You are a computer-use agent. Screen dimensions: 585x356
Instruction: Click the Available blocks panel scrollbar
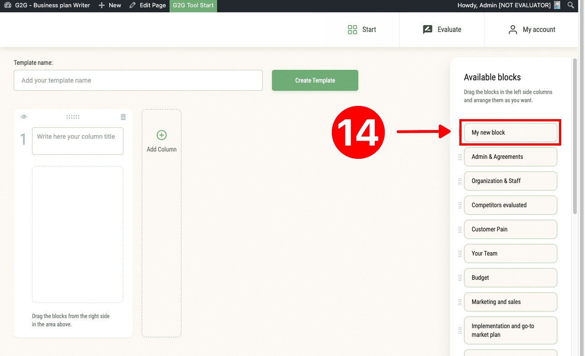575,137
